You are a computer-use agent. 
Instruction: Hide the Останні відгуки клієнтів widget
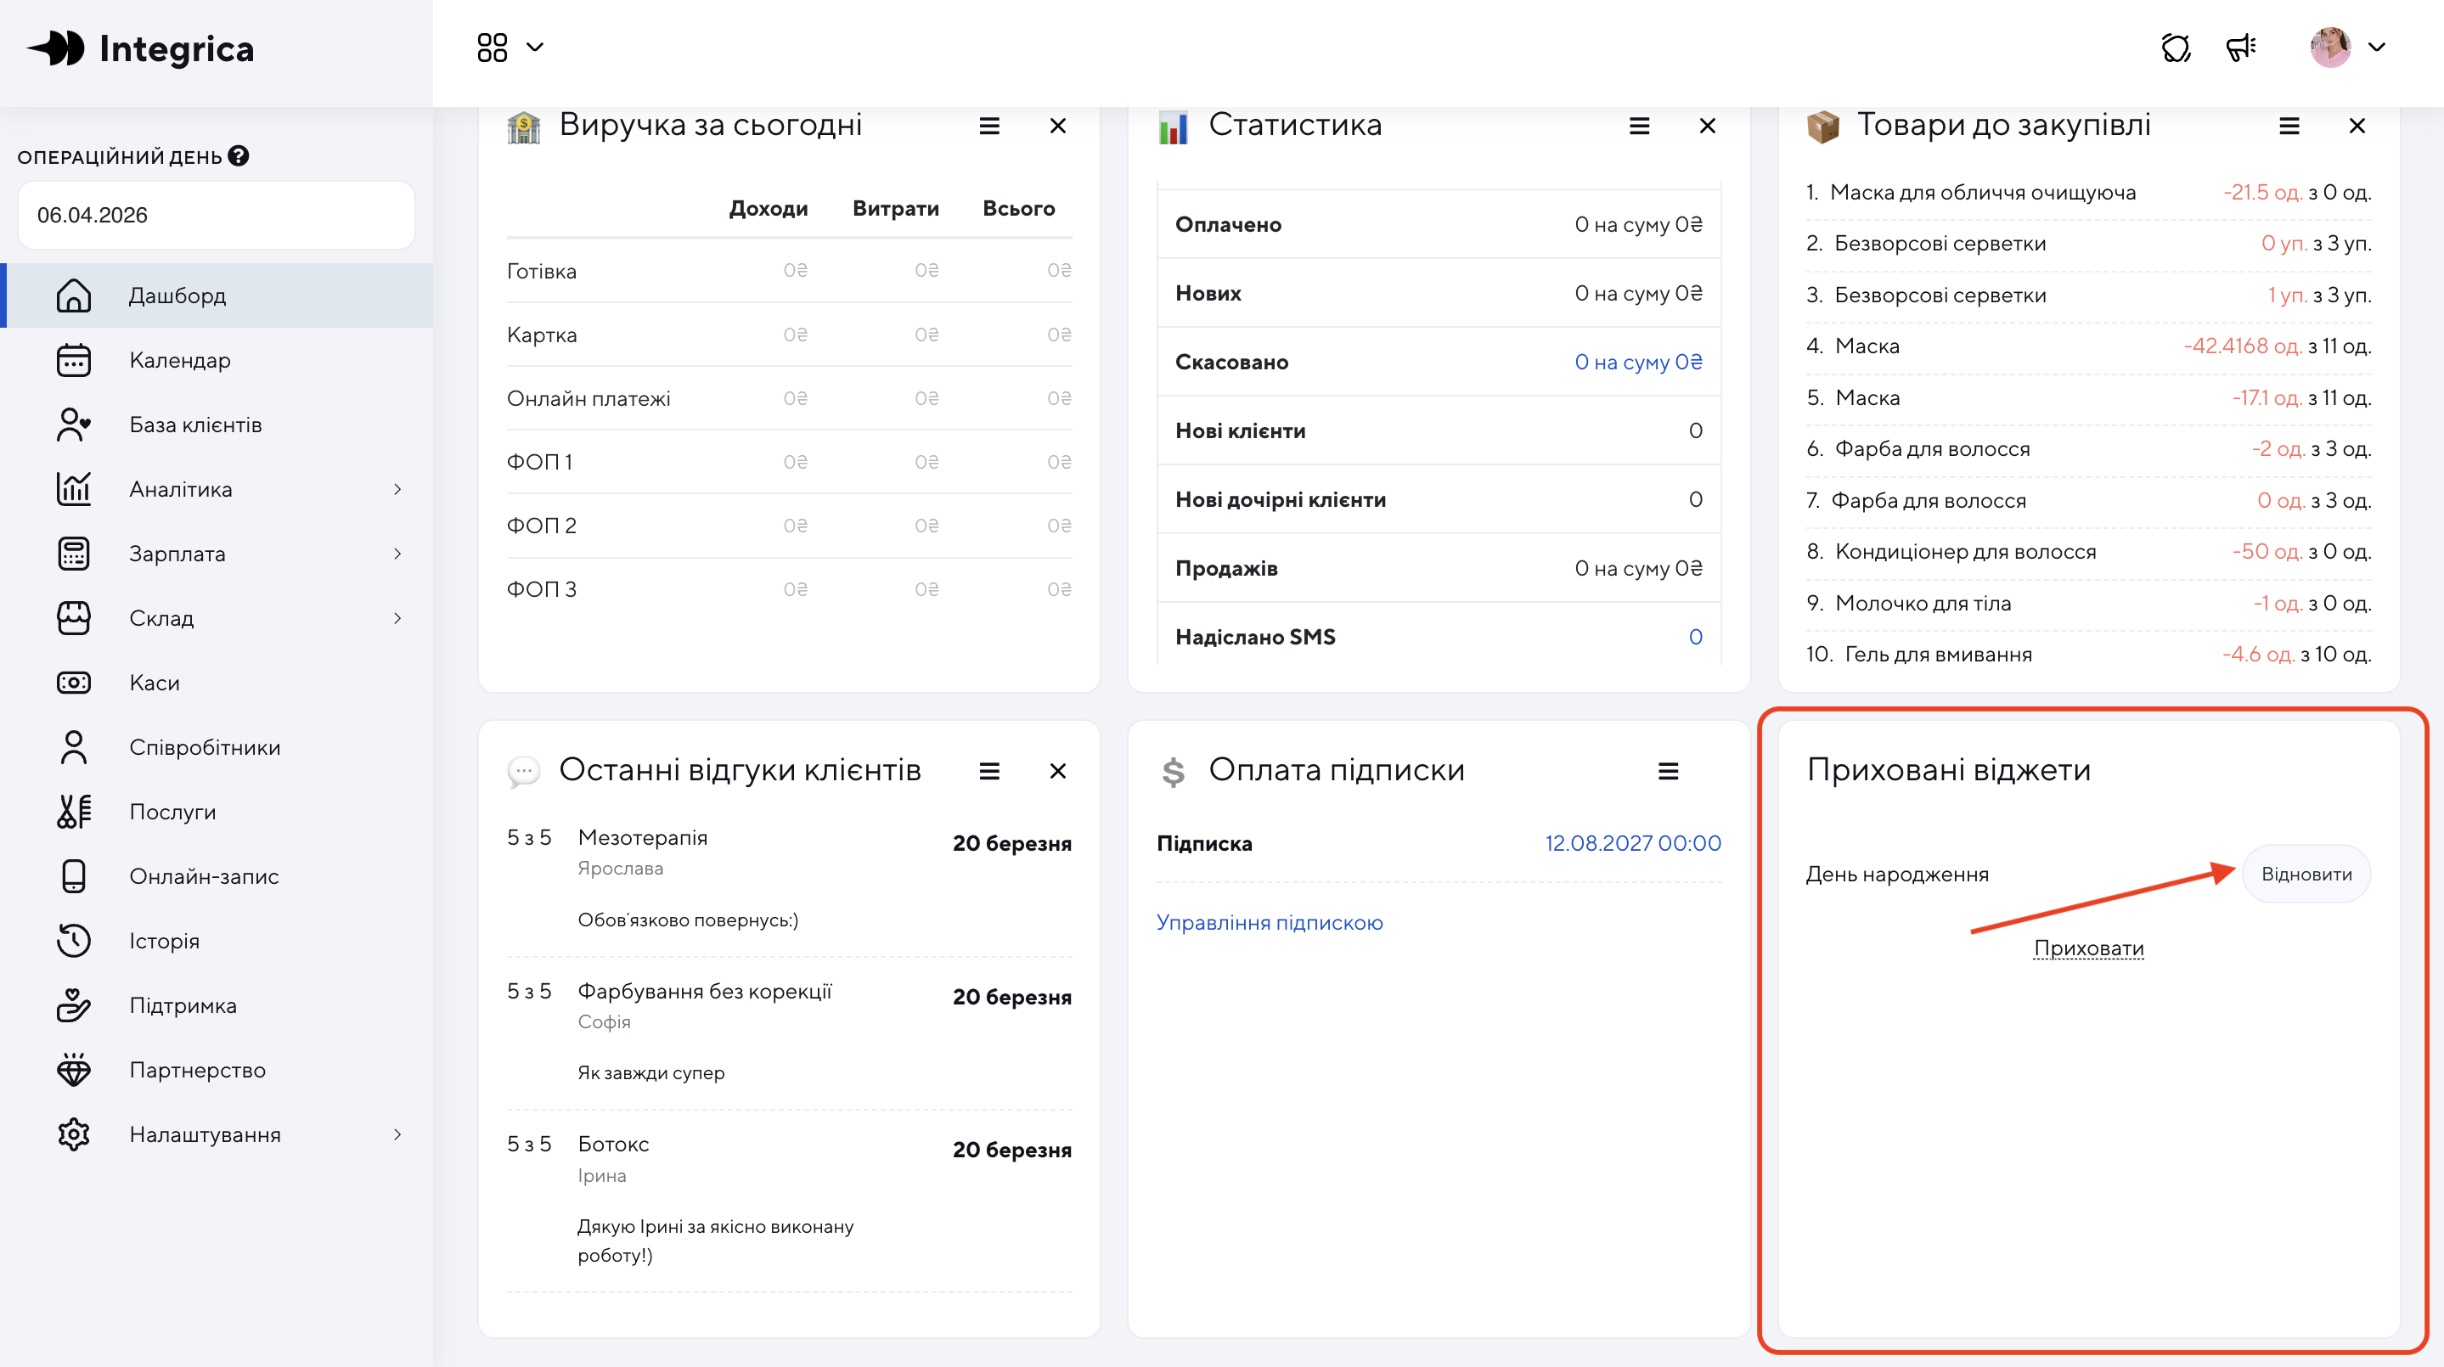point(1058,771)
